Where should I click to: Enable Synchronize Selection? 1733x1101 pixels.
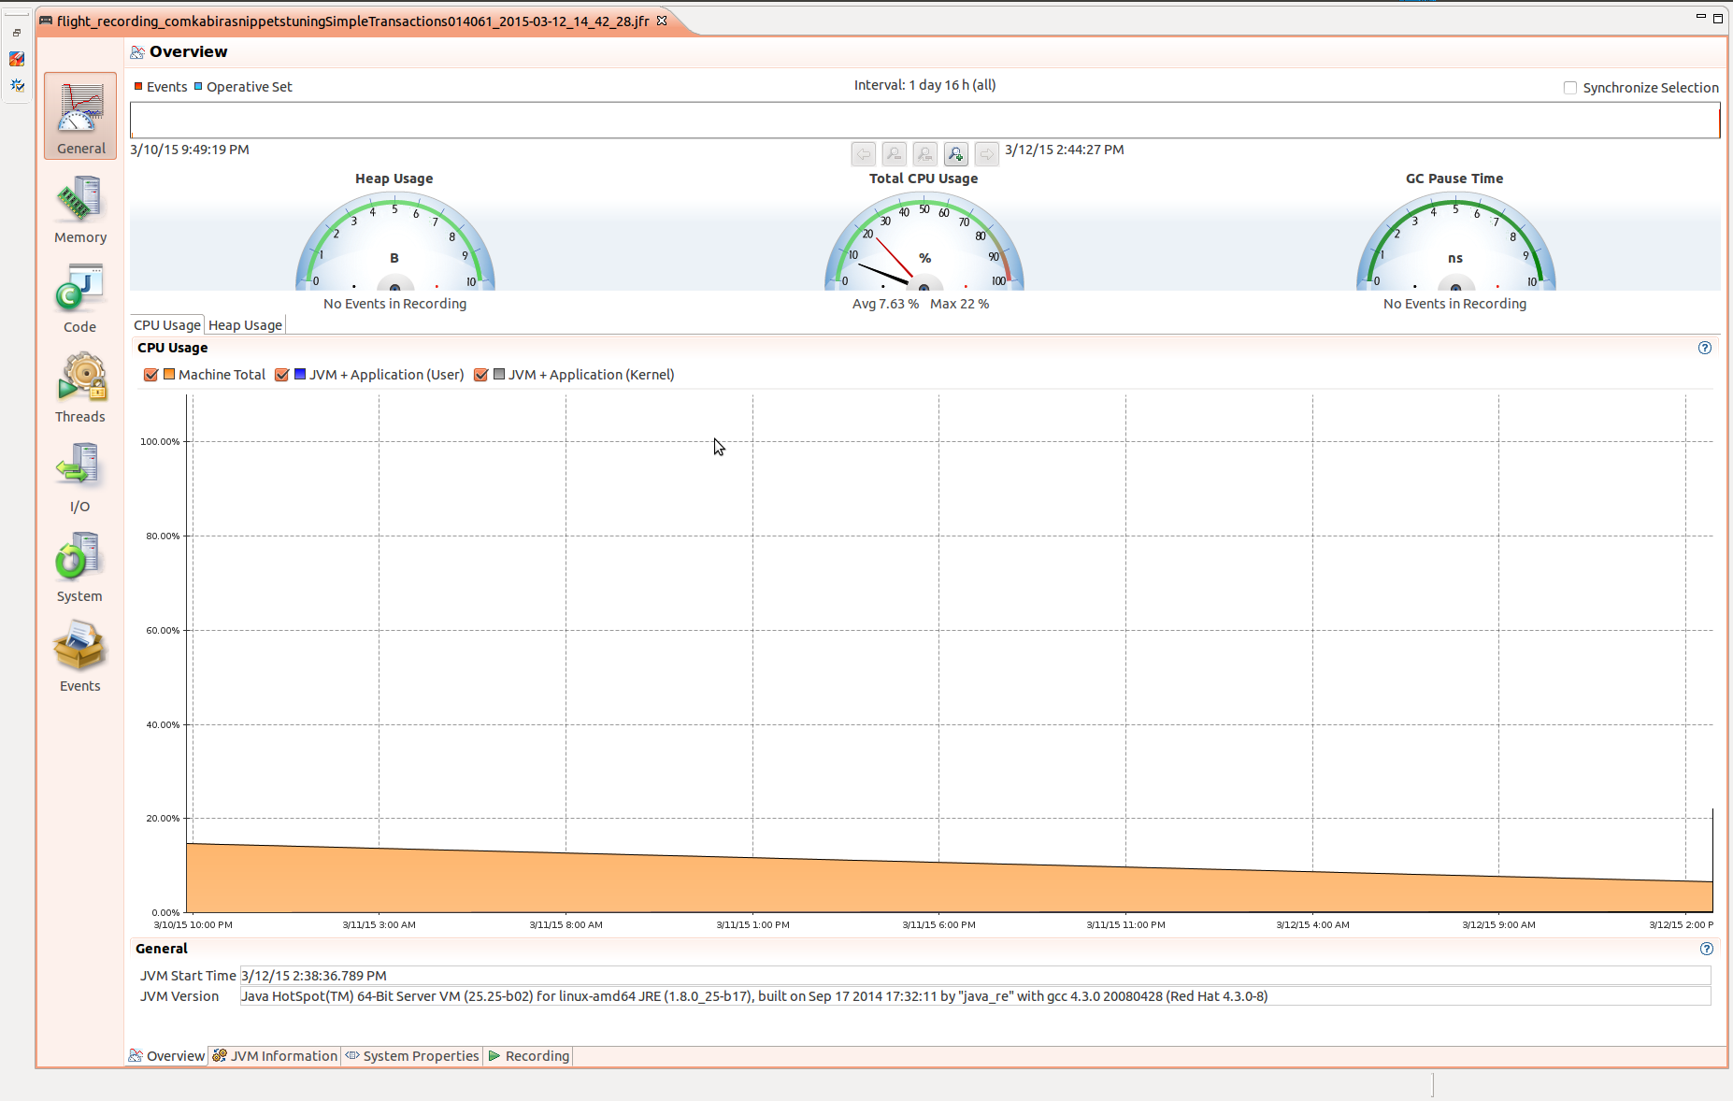[x=1569, y=87]
